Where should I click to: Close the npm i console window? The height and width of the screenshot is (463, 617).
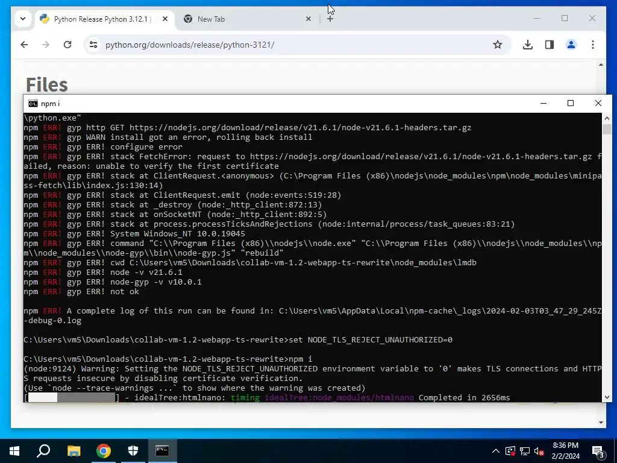click(x=598, y=103)
